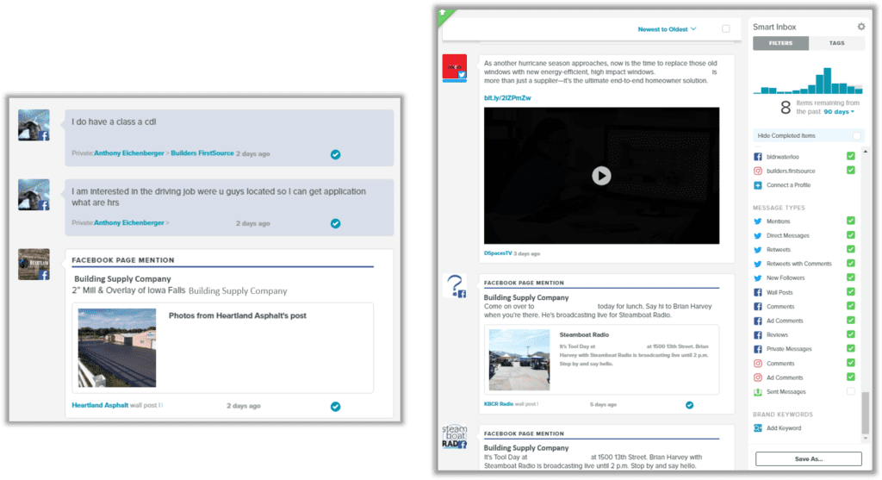This screenshot has width=882, height=480.
Task: Click 'Photos from Heartland Asphalt's post' title
Action: (238, 315)
